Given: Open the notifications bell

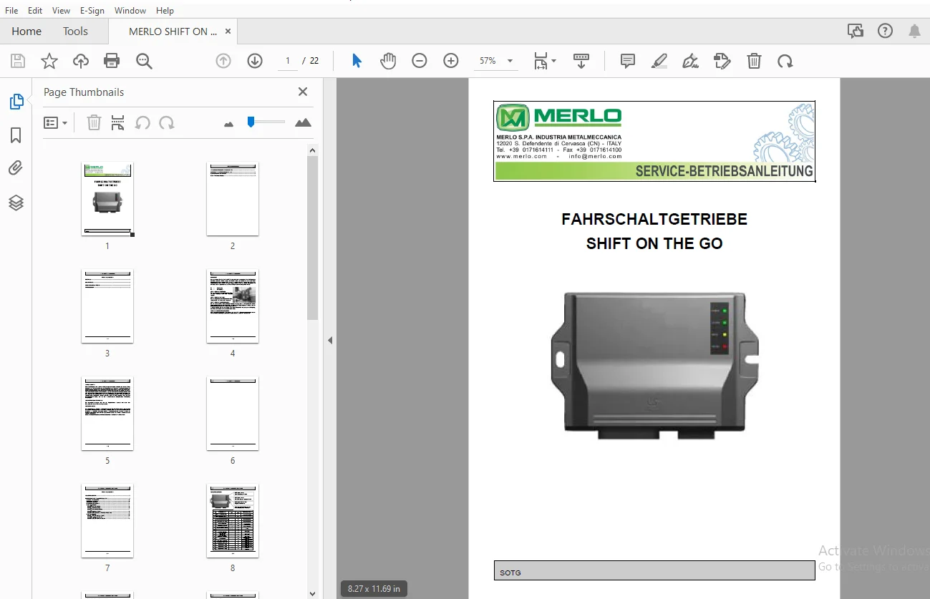Looking at the screenshot, I should coord(914,31).
